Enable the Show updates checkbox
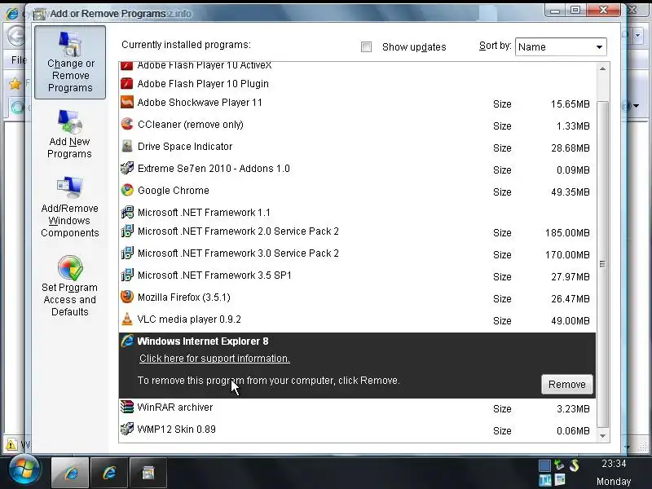This screenshot has height=489, width=652. click(x=366, y=47)
